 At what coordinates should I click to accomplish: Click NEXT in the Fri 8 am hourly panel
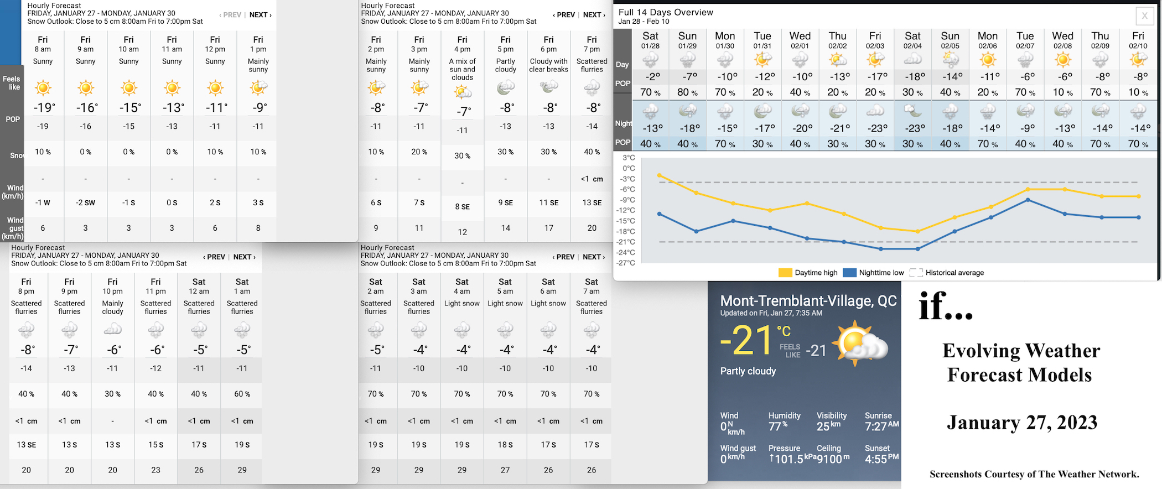point(260,15)
